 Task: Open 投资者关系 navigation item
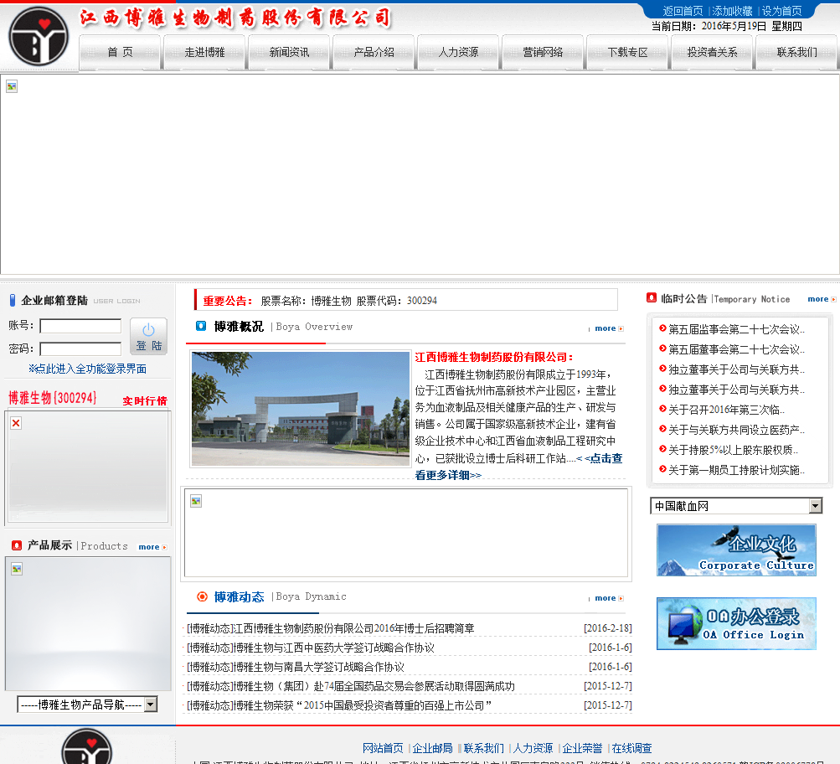click(x=712, y=52)
